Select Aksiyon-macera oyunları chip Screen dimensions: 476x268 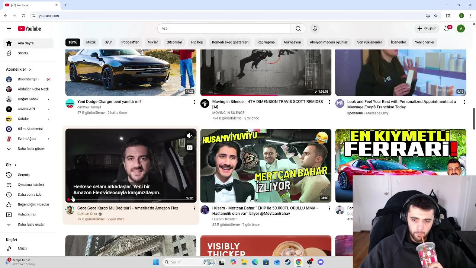click(329, 42)
